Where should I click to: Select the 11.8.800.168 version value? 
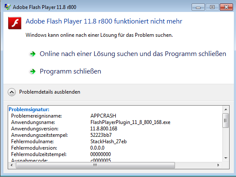click(x=104, y=129)
